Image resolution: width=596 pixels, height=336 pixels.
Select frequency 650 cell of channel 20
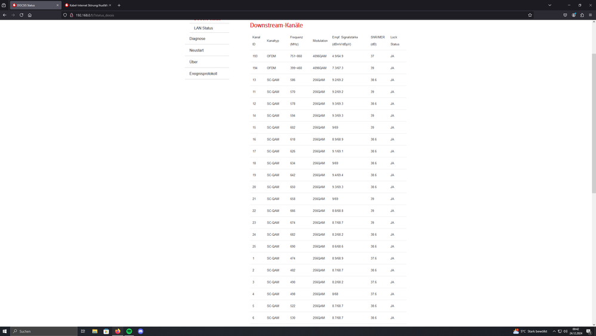[x=293, y=187]
